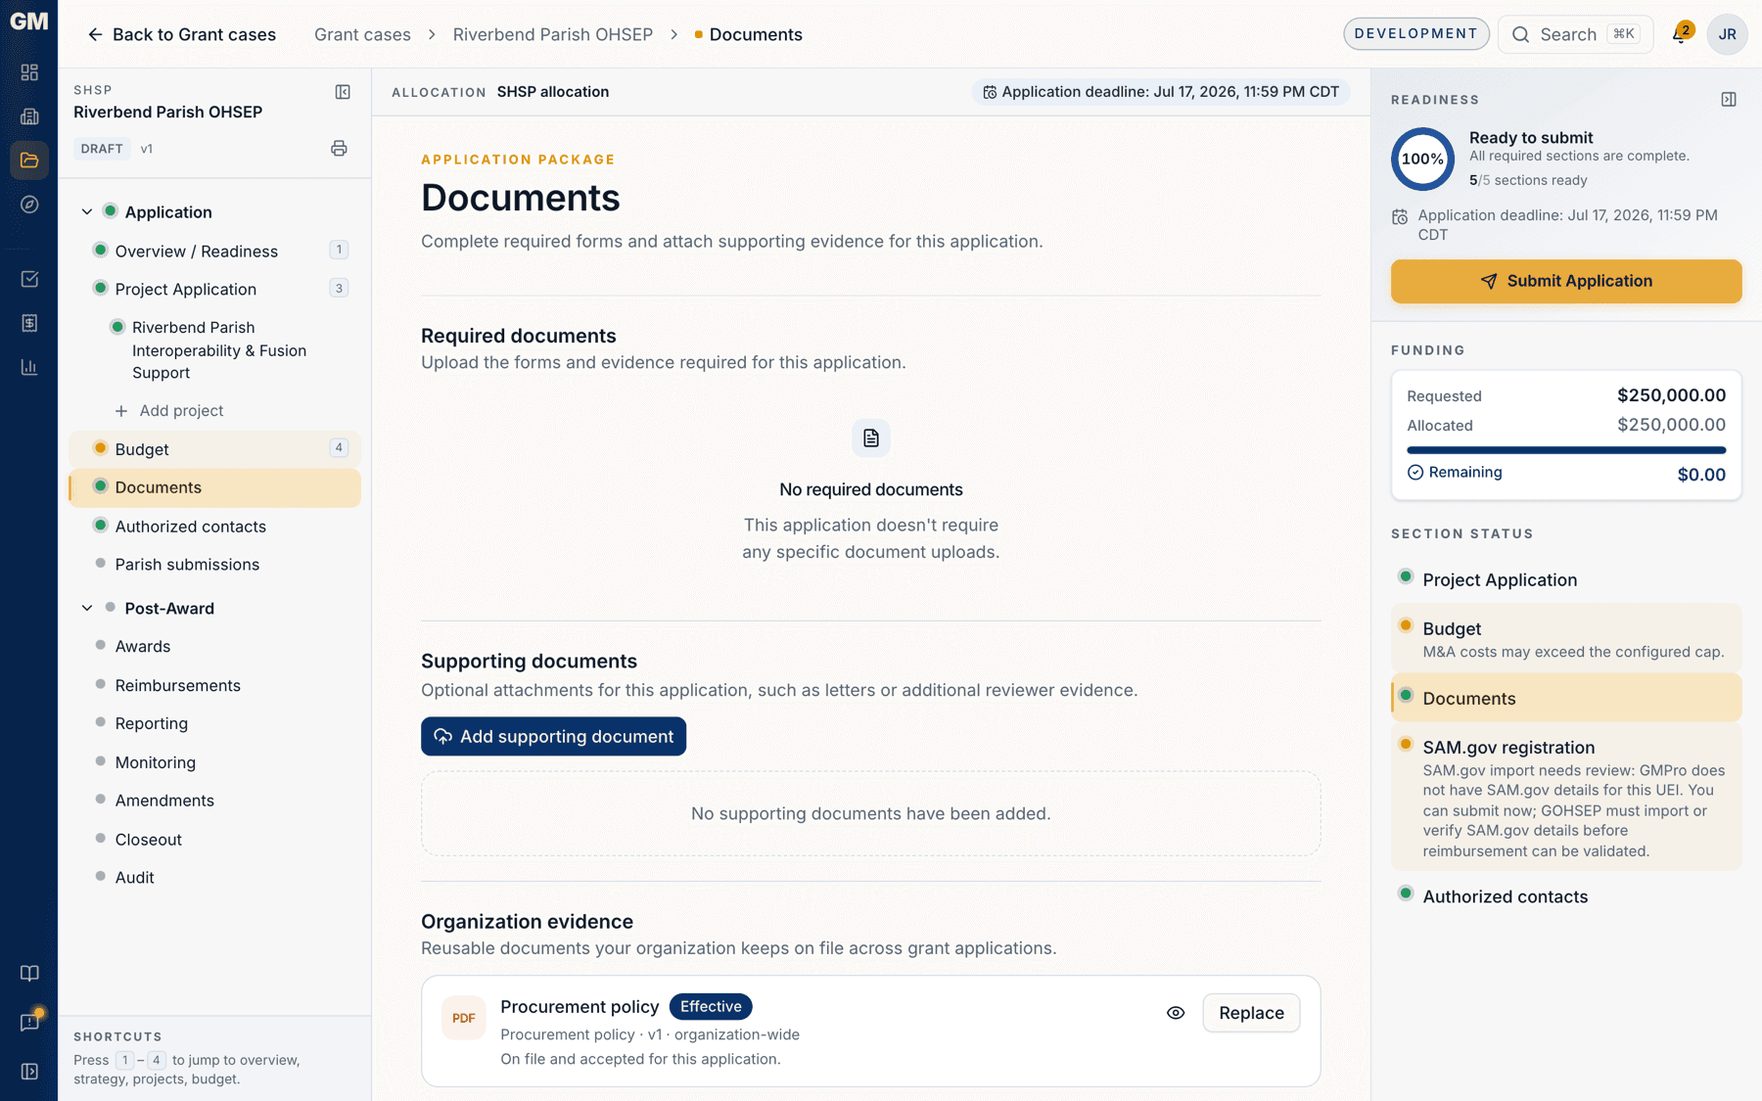Viewport: 1762px width, 1101px height.
Task: Open Parish submissions in the tree
Action: (215, 565)
